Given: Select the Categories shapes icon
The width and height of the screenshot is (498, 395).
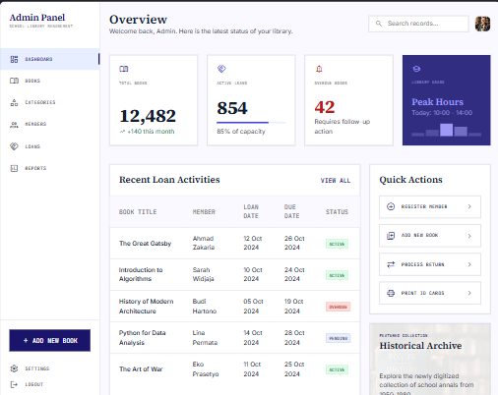Looking at the screenshot, I should [x=14, y=102].
